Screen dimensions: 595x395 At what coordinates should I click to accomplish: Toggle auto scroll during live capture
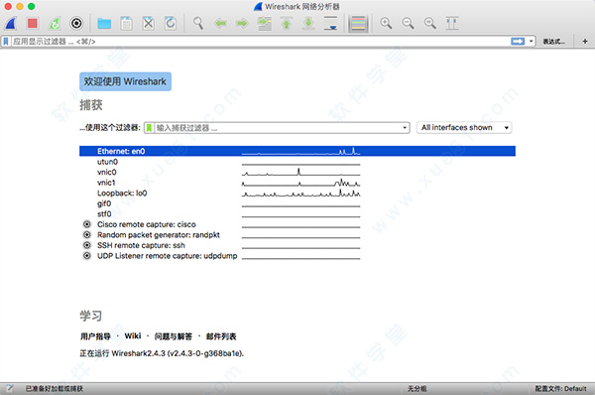[x=330, y=24]
